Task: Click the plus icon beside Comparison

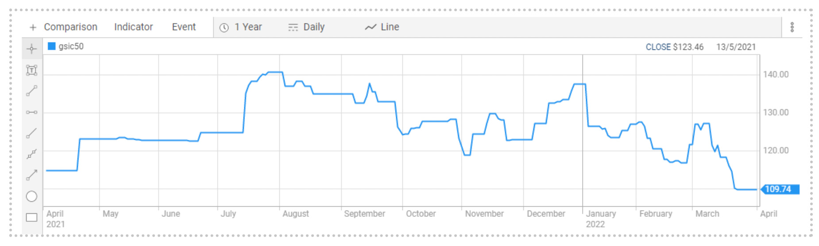Action: [x=33, y=27]
